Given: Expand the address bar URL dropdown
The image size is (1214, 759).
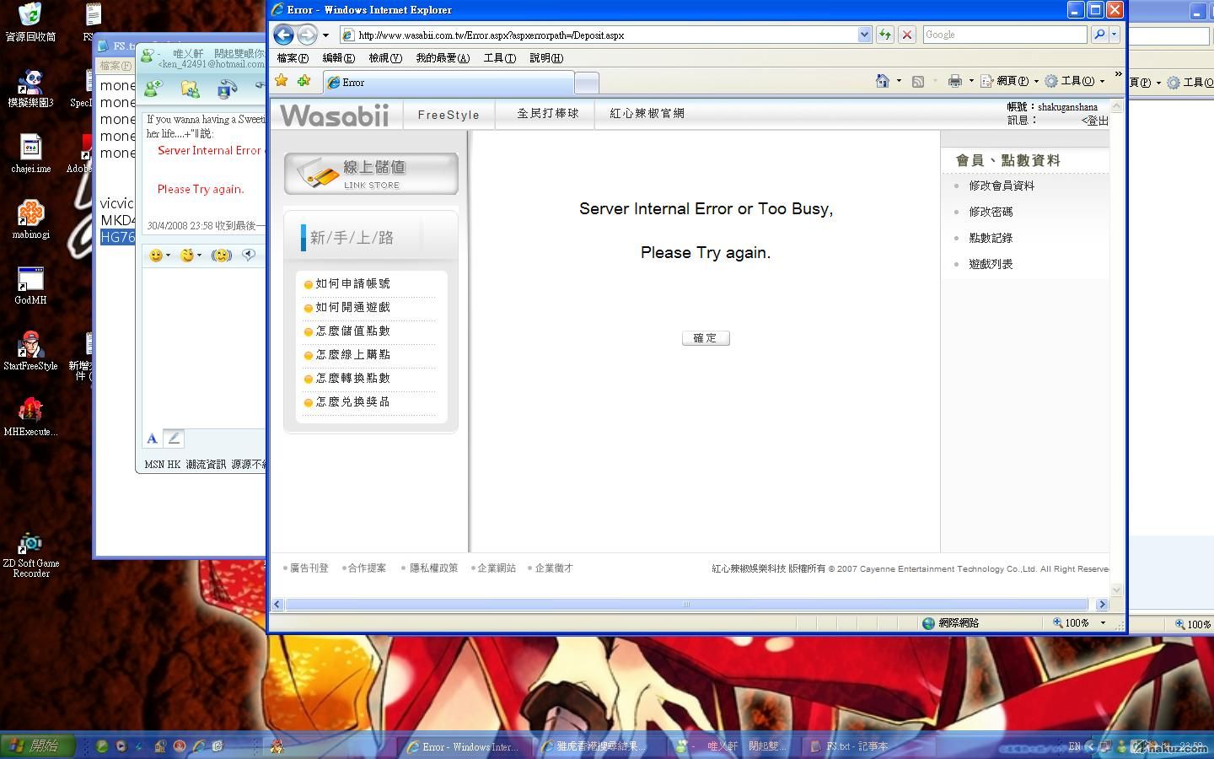Looking at the screenshot, I should 864,35.
